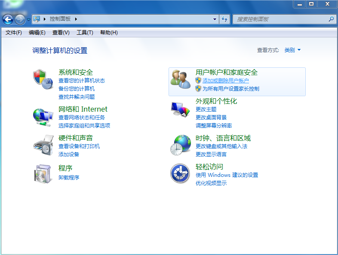Open the 工具(T) menu

(85, 33)
